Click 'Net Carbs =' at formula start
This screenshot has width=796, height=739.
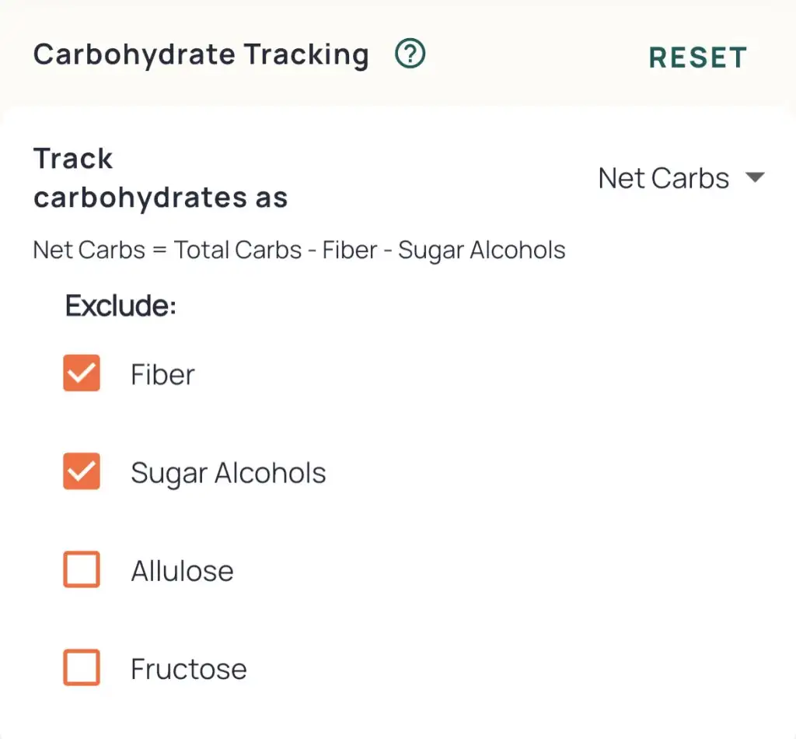tap(100, 250)
